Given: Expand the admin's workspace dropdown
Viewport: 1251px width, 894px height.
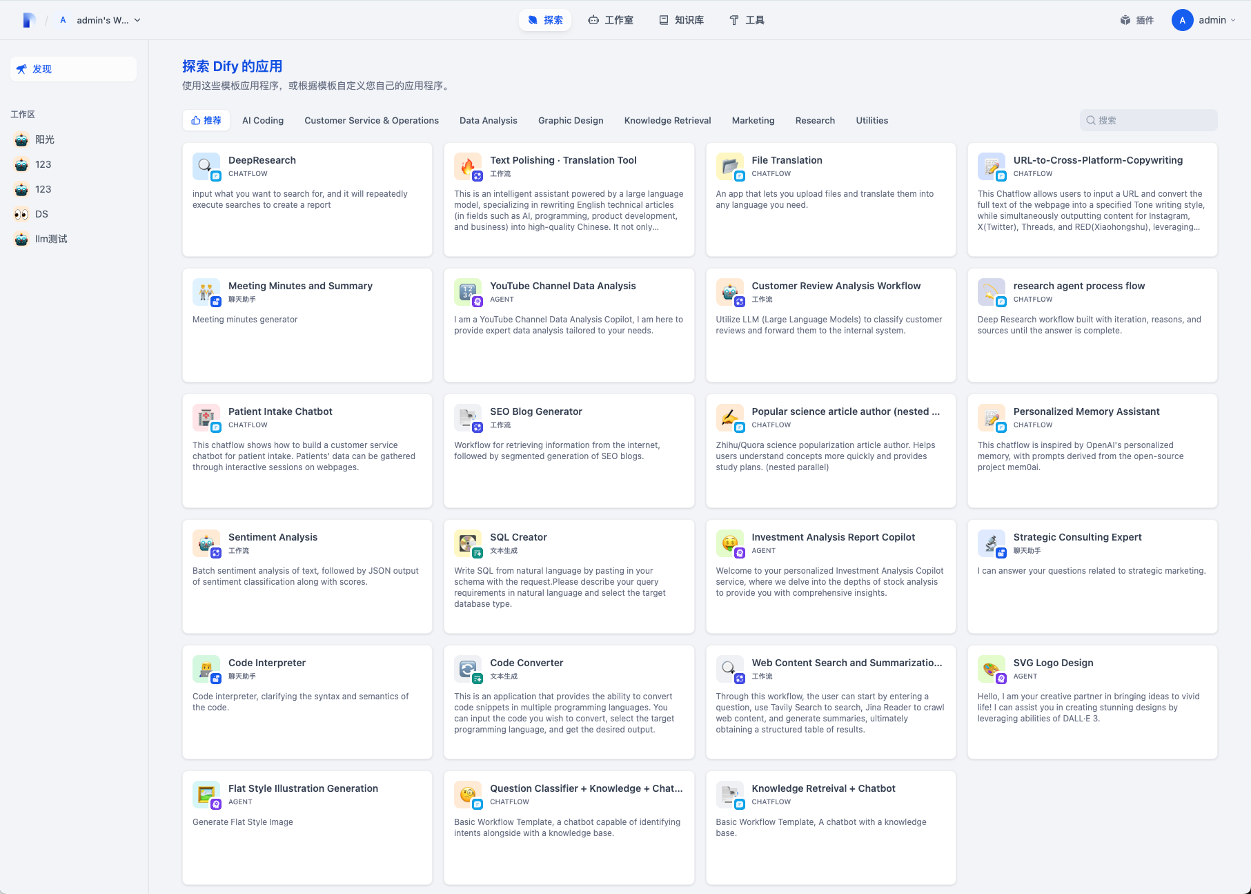Looking at the screenshot, I should click(x=100, y=20).
